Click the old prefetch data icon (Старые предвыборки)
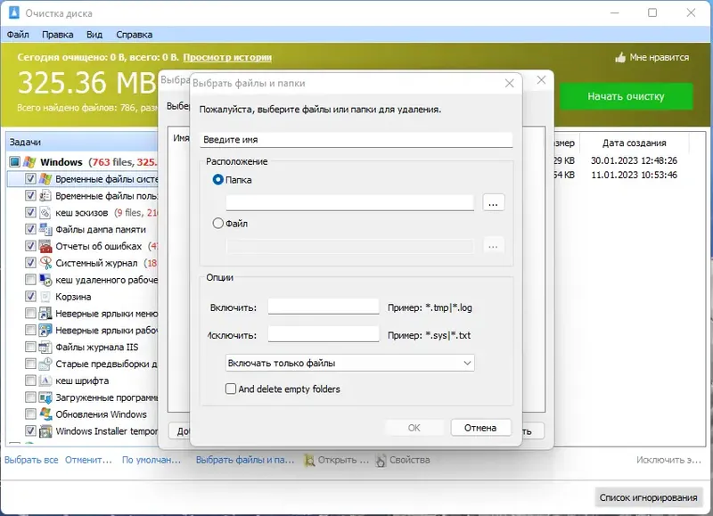Viewport: 713px width, 516px height. pyautogui.click(x=45, y=364)
